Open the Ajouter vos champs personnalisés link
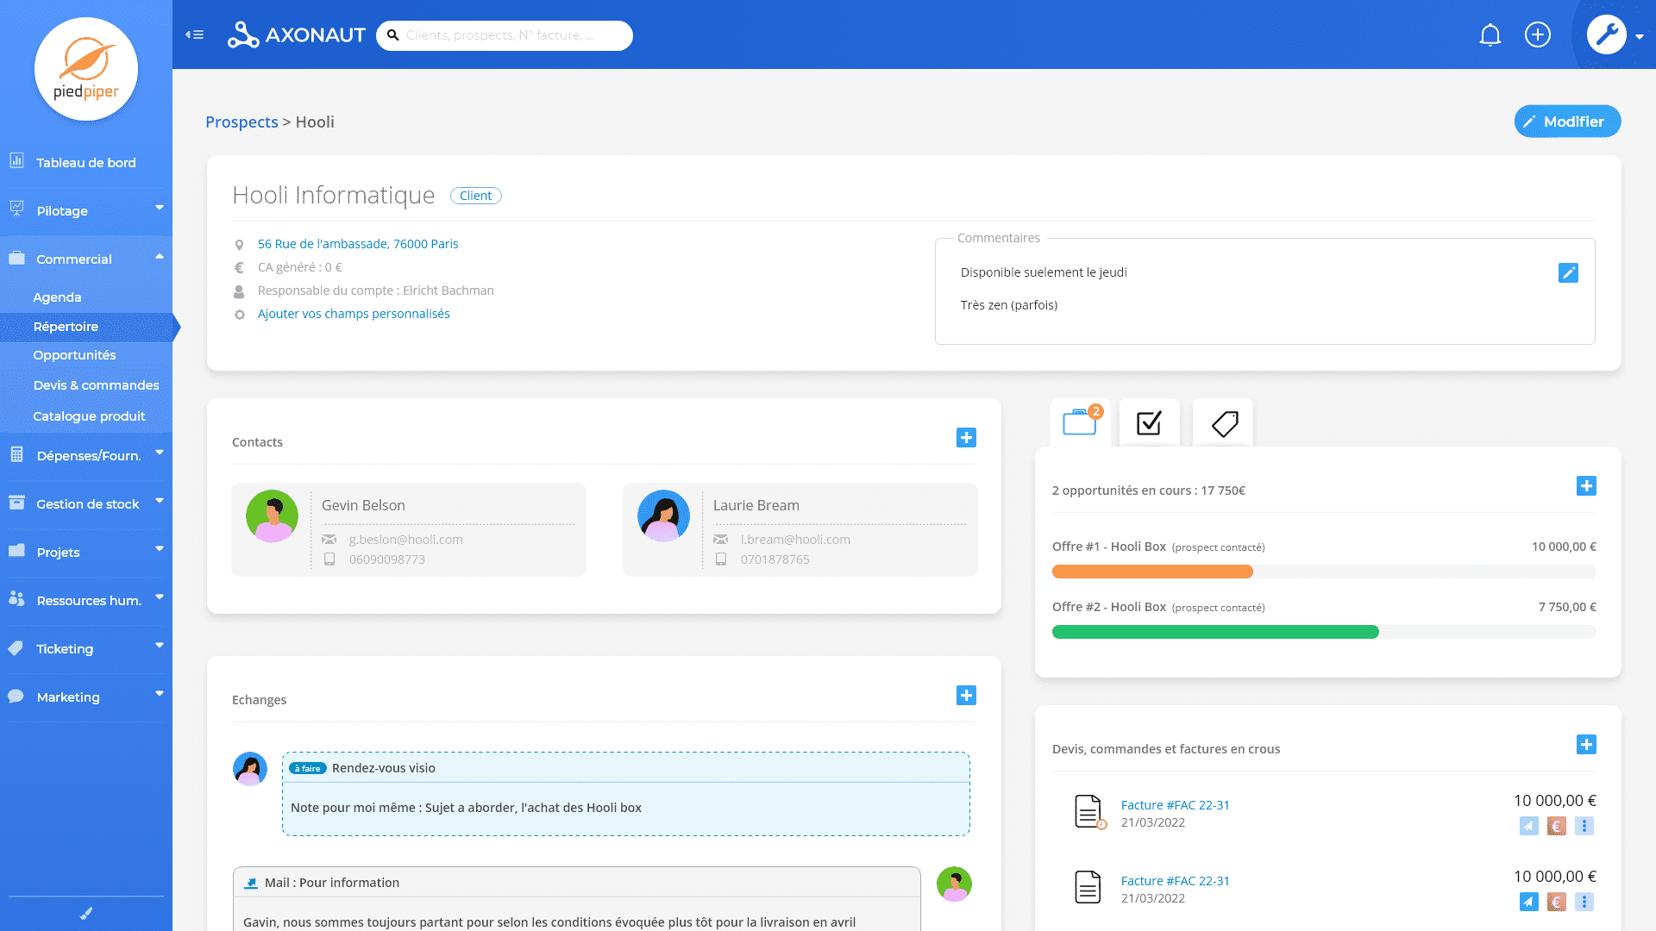The height and width of the screenshot is (931, 1656). (x=354, y=314)
